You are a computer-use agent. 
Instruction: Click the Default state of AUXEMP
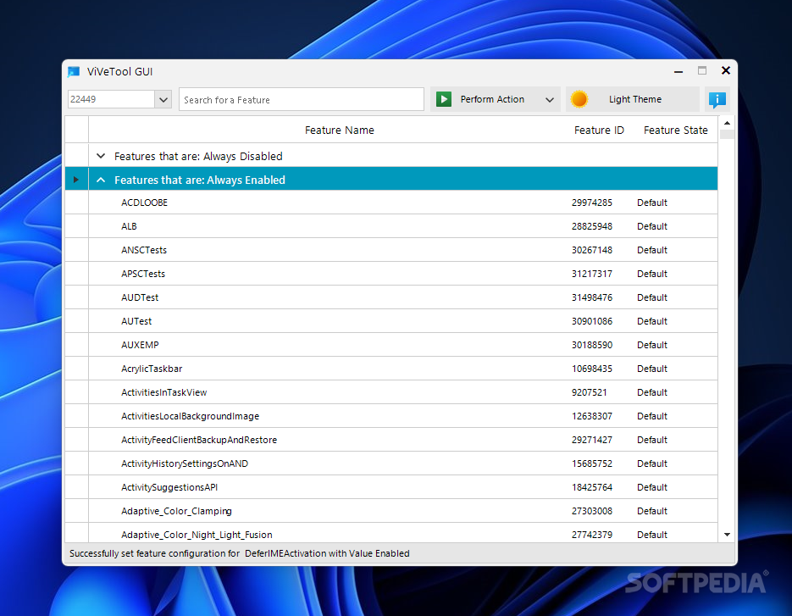coord(651,345)
